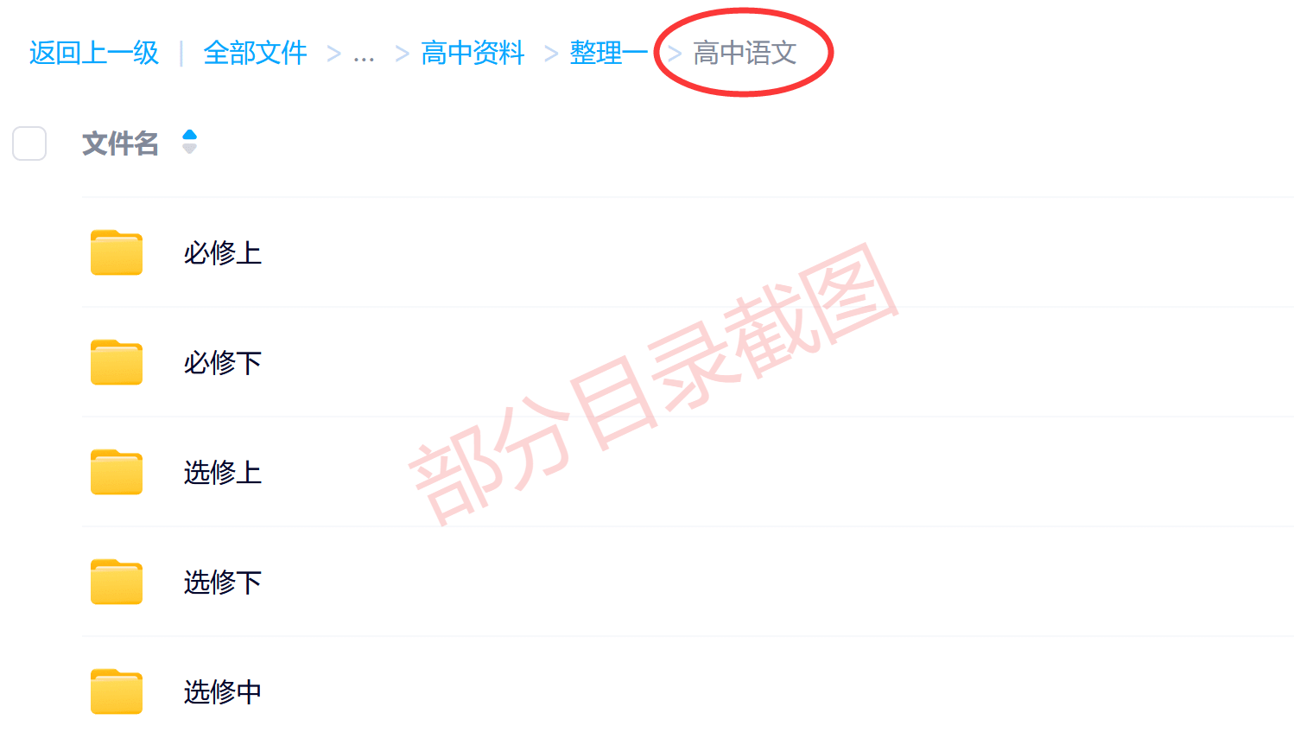The height and width of the screenshot is (745, 1294).
Task: Select the 选修上 folder name
Action: click(223, 473)
